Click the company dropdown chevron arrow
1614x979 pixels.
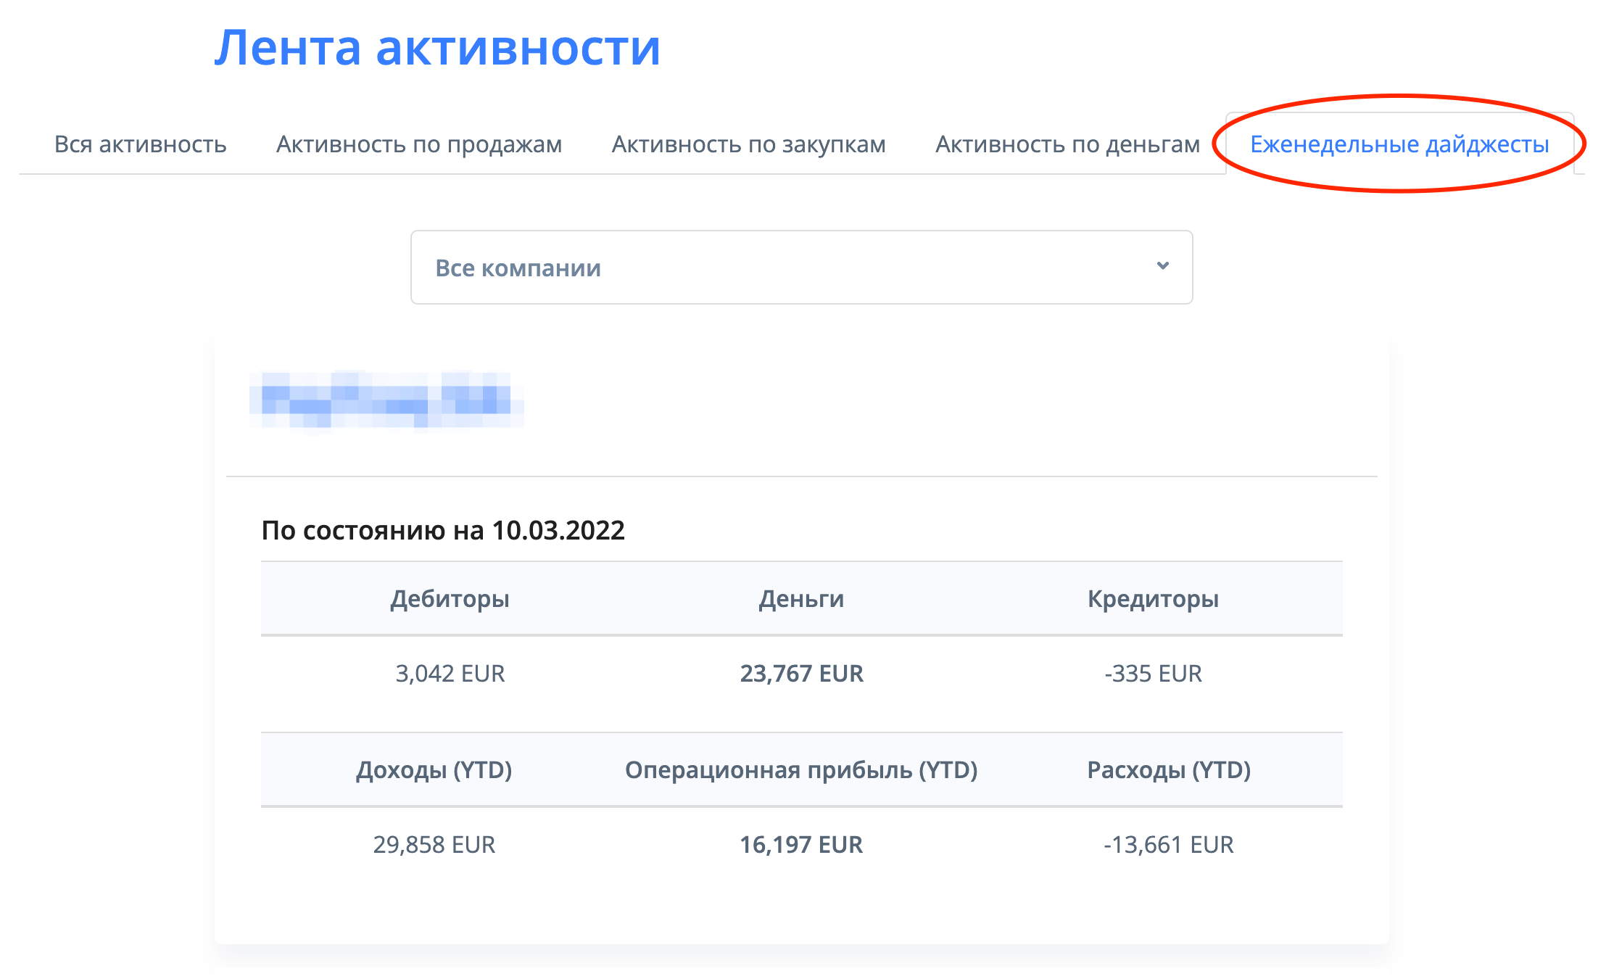click(1162, 266)
